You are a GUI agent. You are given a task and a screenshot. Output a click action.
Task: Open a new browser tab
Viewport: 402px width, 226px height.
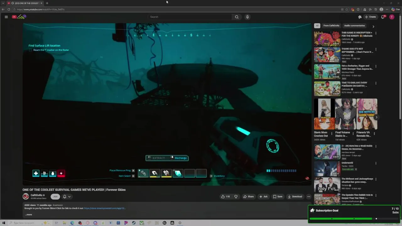47,3
